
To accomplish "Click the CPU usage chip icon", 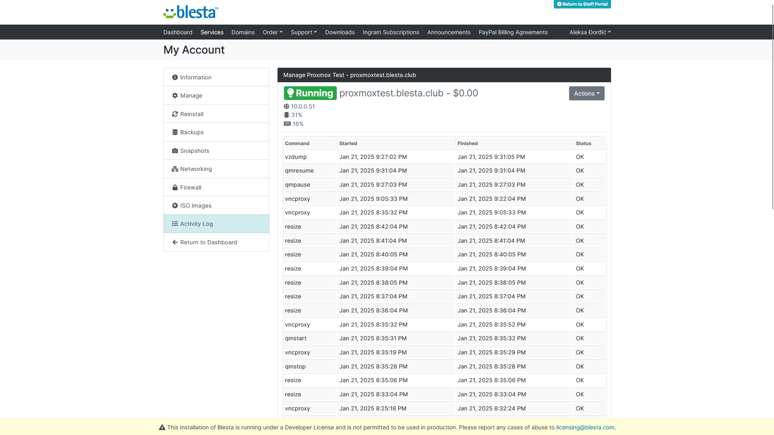I will pyautogui.click(x=286, y=115).
